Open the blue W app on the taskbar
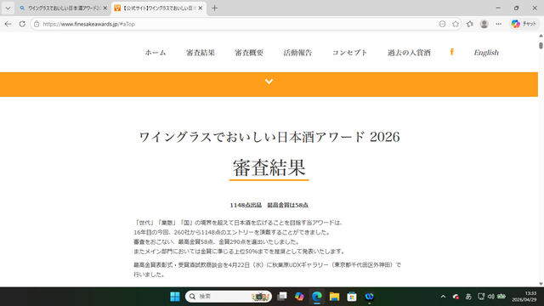This screenshot has width=544, height=306. [369, 297]
